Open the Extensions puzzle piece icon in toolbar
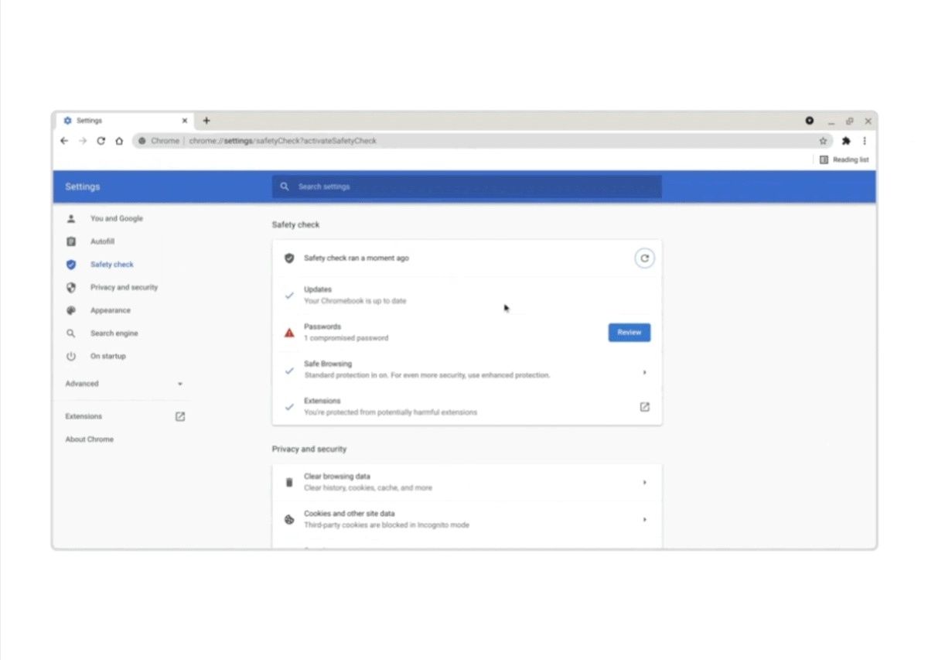Viewport: 928px width, 660px height. [846, 141]
